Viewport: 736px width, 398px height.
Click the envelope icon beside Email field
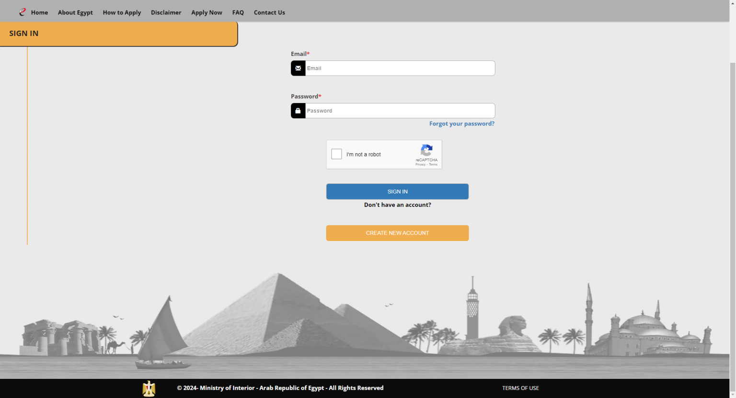point(298,68)
